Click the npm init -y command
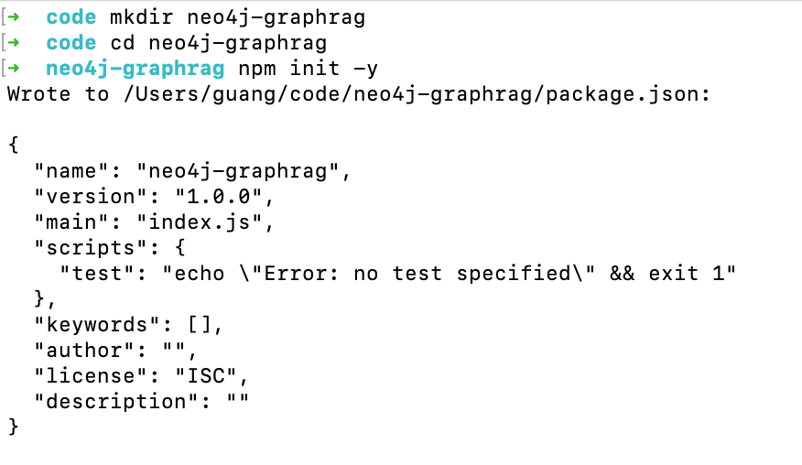 309,69
